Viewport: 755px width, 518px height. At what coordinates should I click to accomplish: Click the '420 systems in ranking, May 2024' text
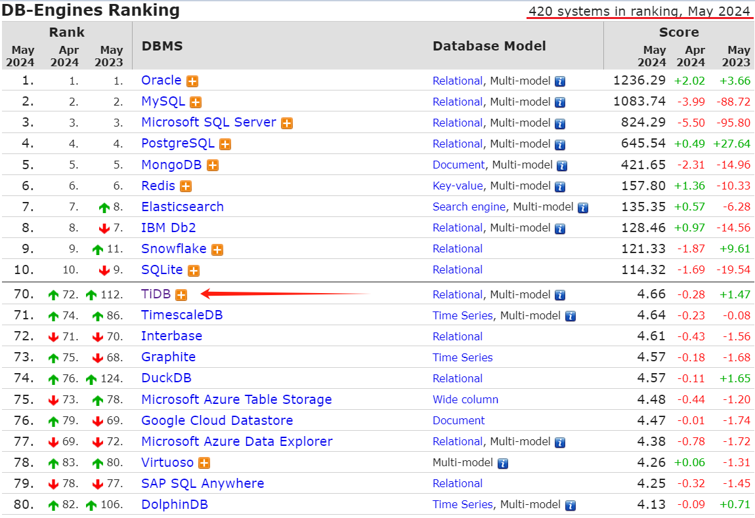pyautogui.click(x=639, y=11)
